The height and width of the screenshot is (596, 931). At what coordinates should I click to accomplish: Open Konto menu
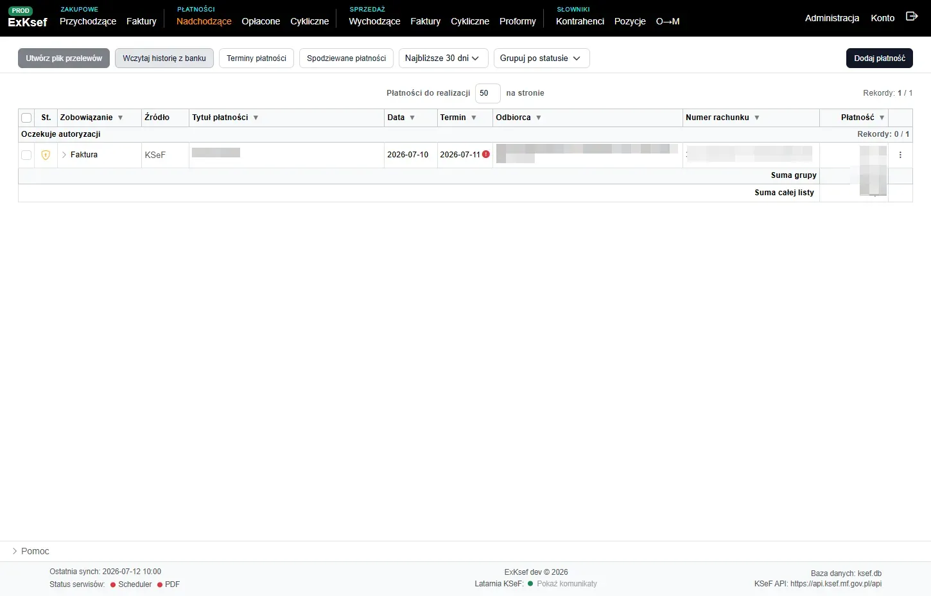(882, 18)
